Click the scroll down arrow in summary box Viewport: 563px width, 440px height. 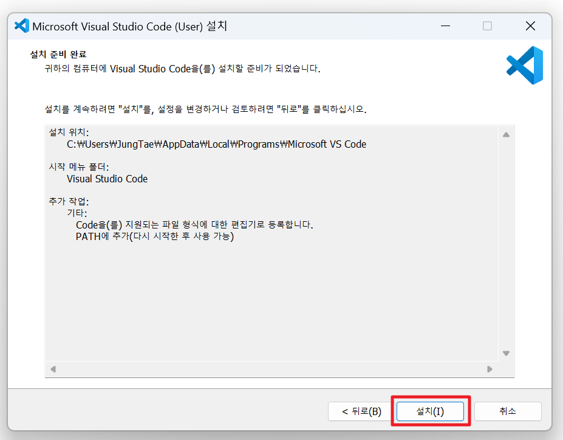[507, 354]
